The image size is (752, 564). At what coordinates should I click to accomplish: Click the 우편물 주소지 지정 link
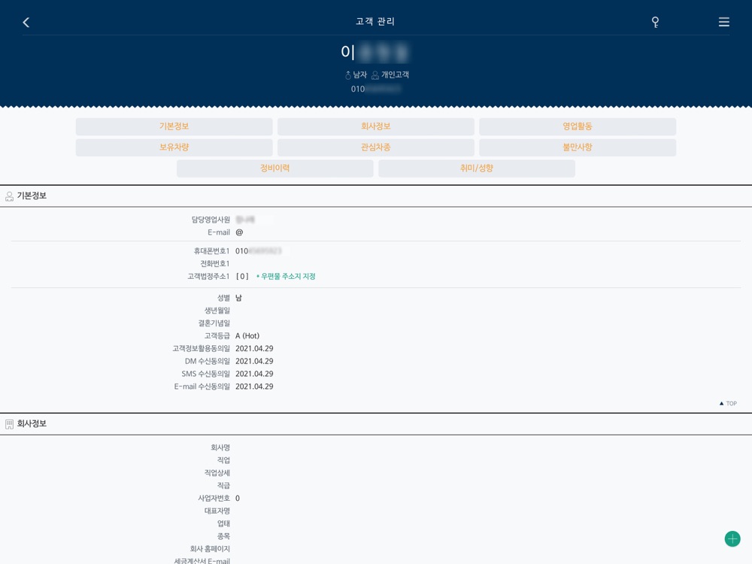tap(287, 277)
